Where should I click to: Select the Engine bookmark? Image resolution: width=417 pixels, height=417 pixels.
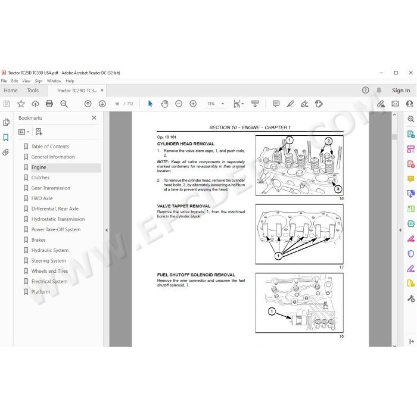click(39, 167)
